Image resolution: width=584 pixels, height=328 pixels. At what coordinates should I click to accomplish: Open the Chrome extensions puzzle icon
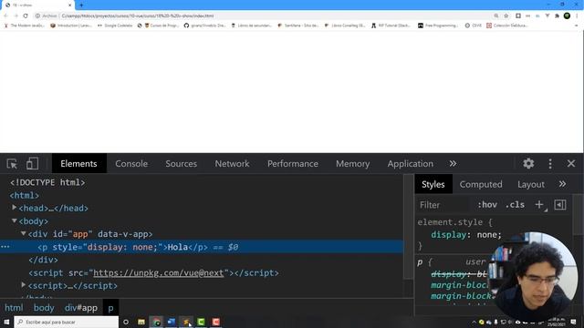[557, 16]
